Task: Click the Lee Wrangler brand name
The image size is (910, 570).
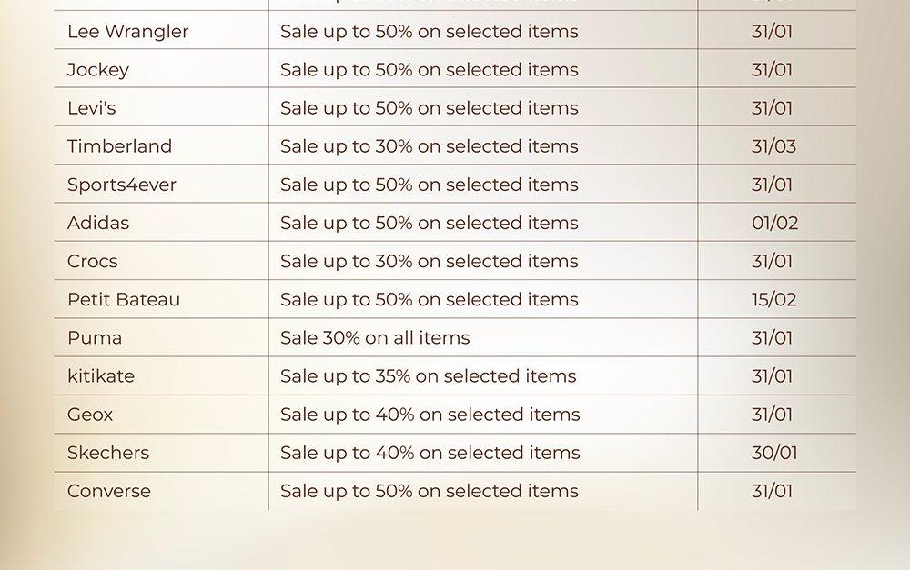Action: coord(127,31)
